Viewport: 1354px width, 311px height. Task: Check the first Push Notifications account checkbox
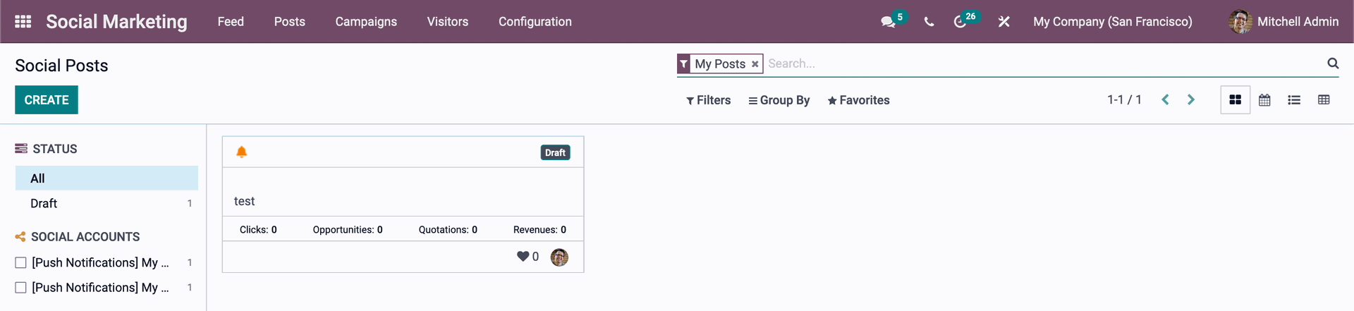pyautogui.click(x=21, y=262)
